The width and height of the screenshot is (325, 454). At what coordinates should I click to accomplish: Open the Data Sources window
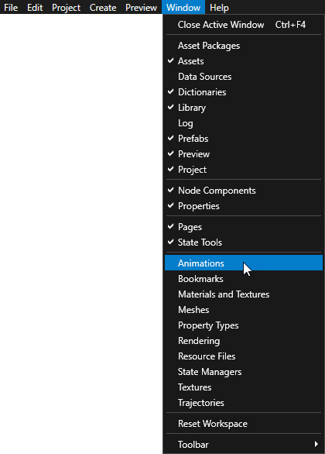tap(244, 77)
